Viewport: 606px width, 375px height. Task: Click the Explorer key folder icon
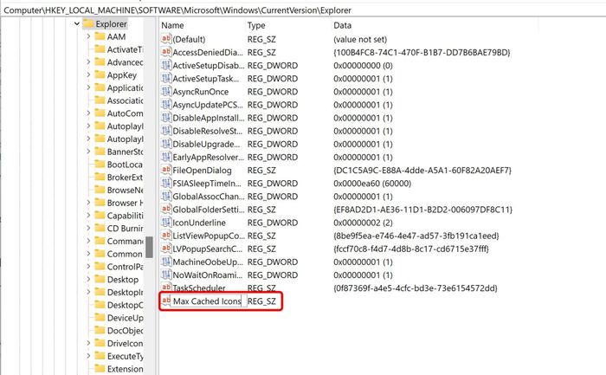pos(88,24)
